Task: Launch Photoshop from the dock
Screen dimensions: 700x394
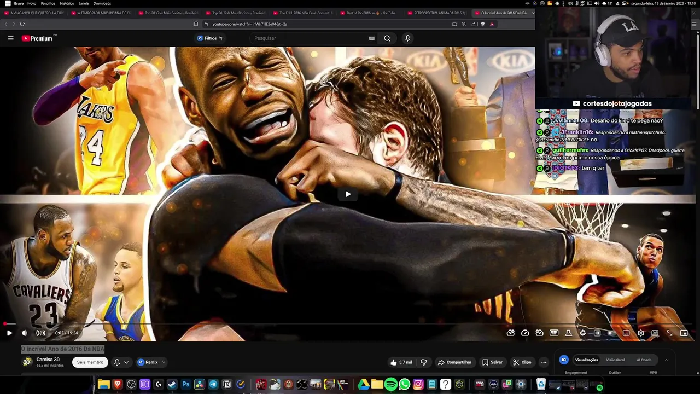Action: 185,385
